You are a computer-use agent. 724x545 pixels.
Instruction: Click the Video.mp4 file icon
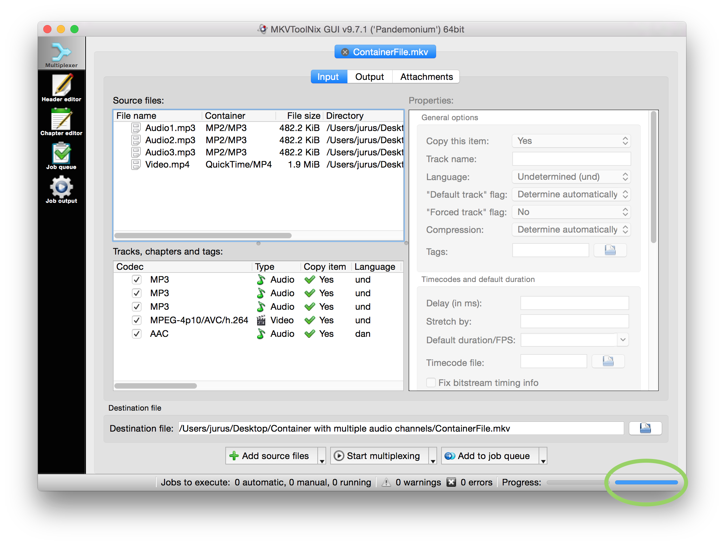coord(136,165)
